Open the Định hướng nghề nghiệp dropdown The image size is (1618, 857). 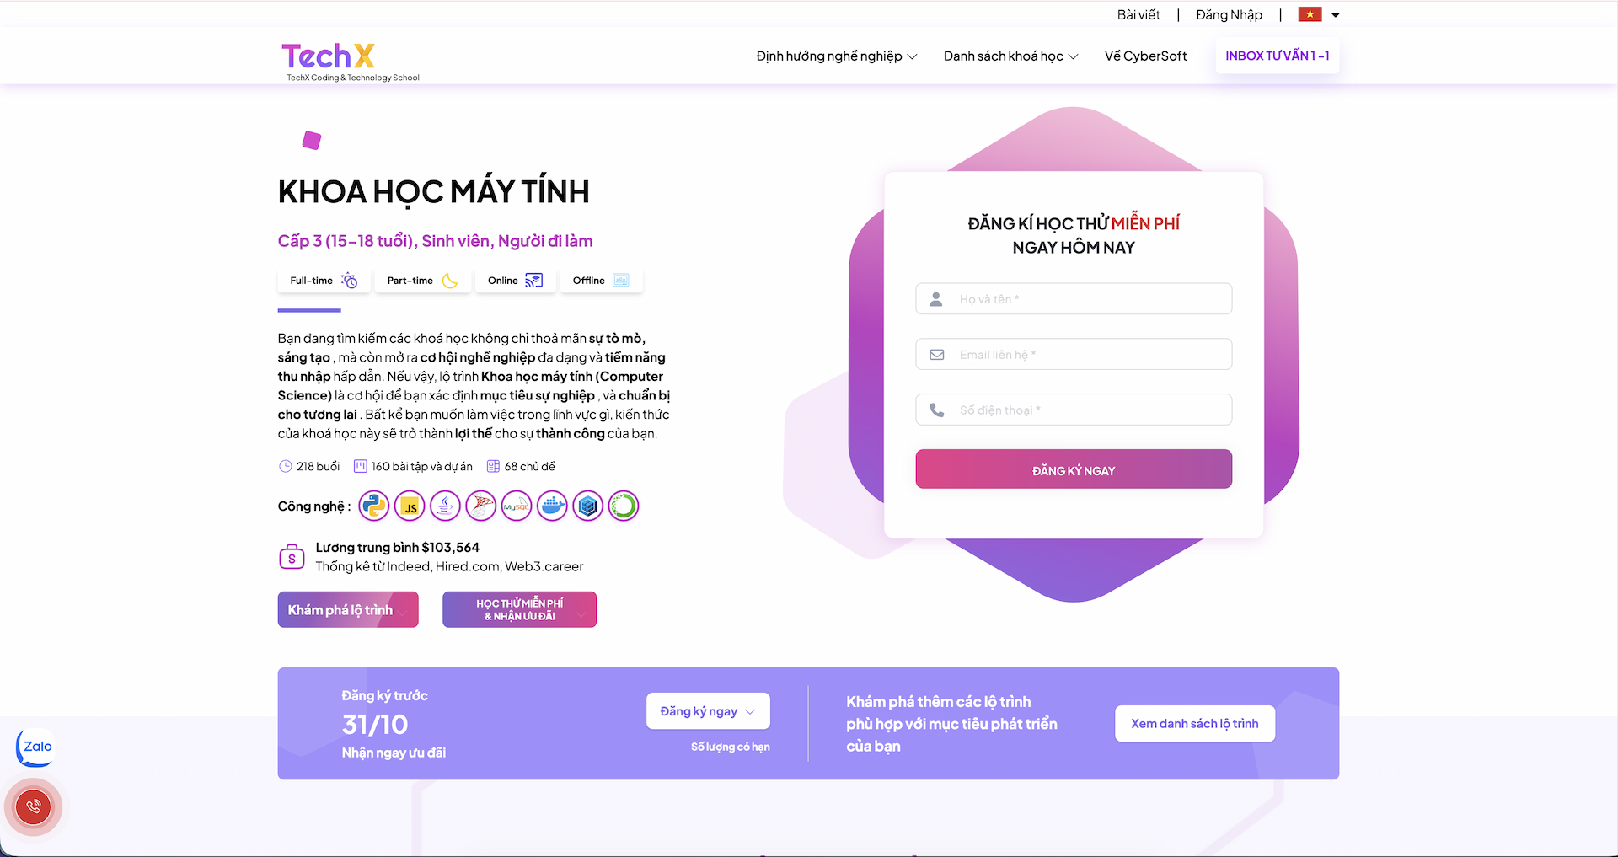click(x=835, y=56)
